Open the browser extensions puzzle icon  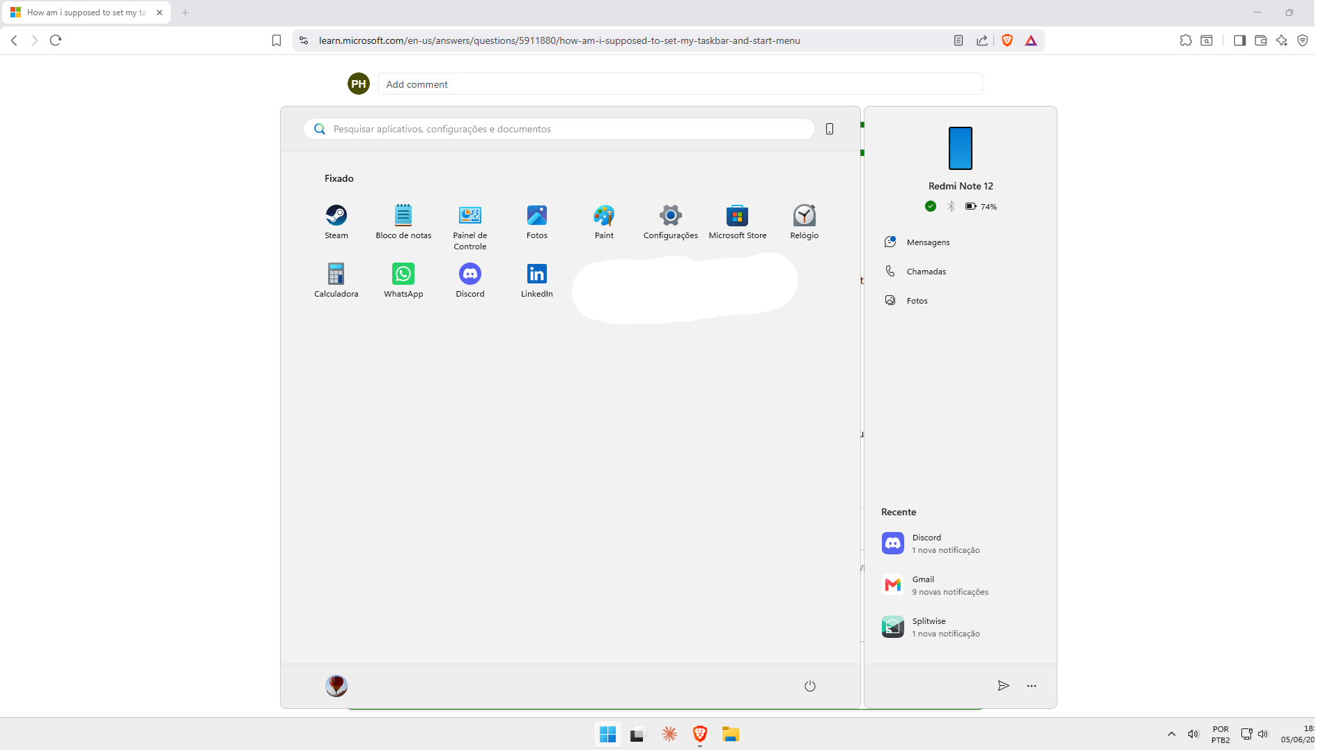[x=1186, y=40]
